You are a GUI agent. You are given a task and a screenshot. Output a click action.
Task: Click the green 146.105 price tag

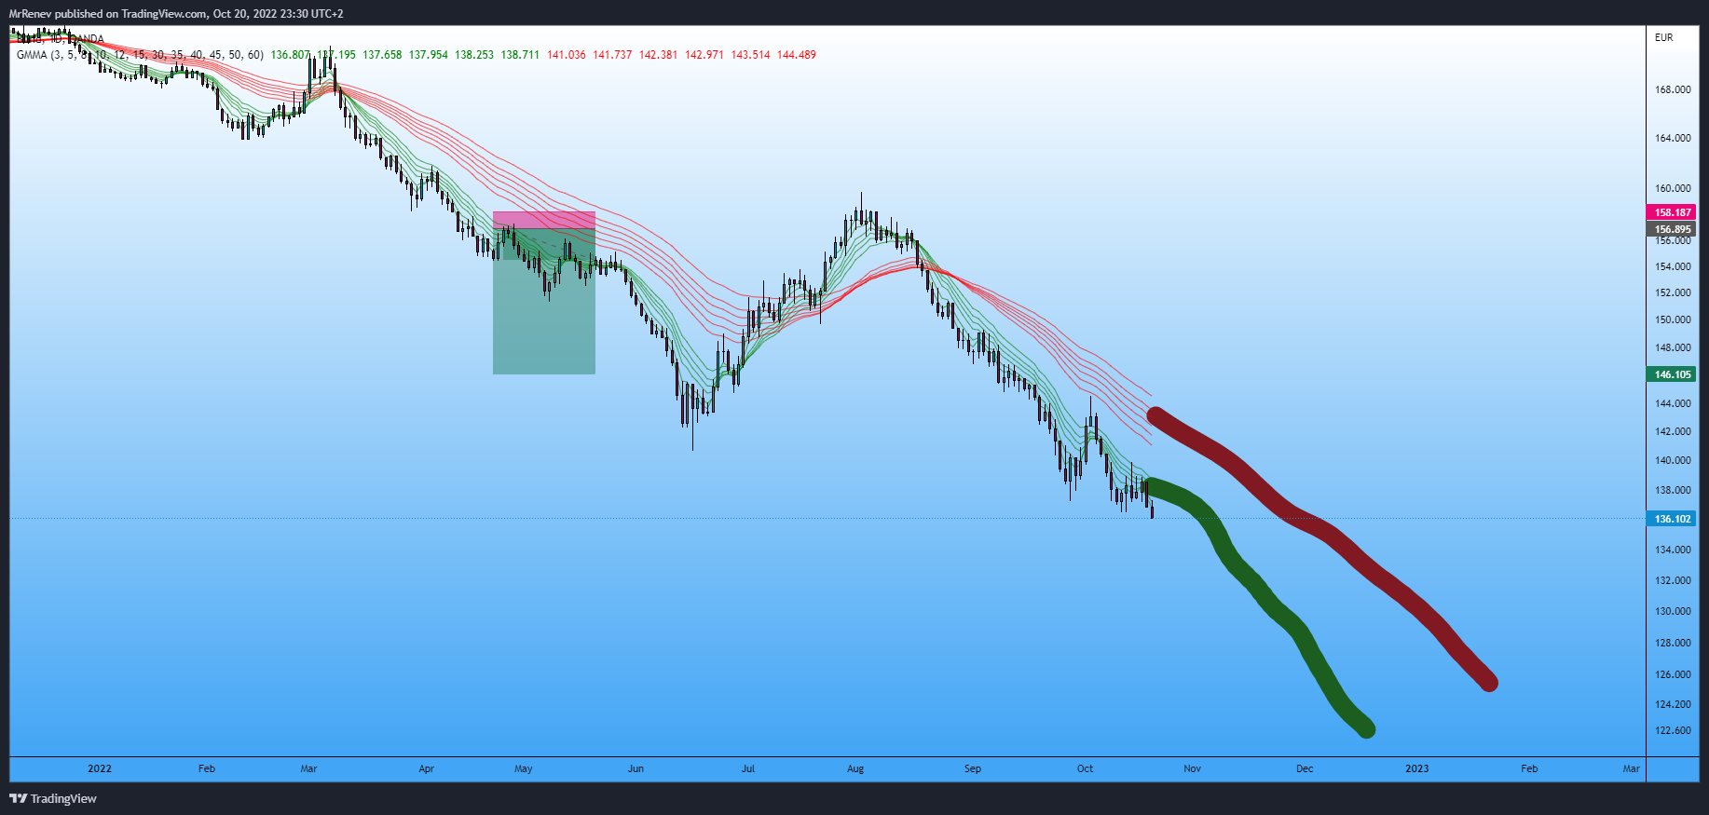pos(1673,374)
